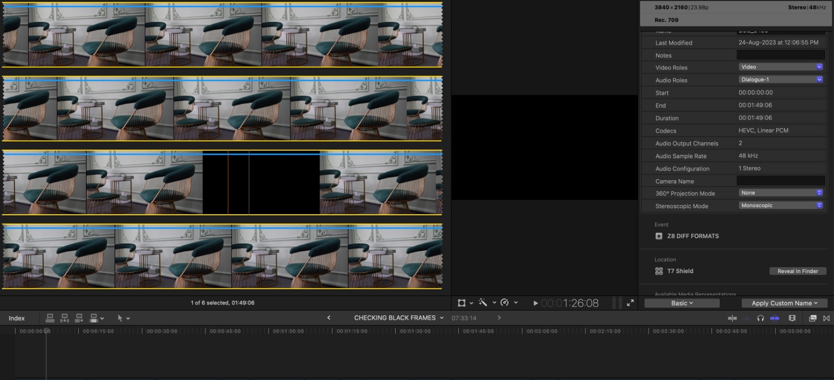
Task: Open the Apply Custom Name menu
Action: pyautogui.click(x=784, y=303)
